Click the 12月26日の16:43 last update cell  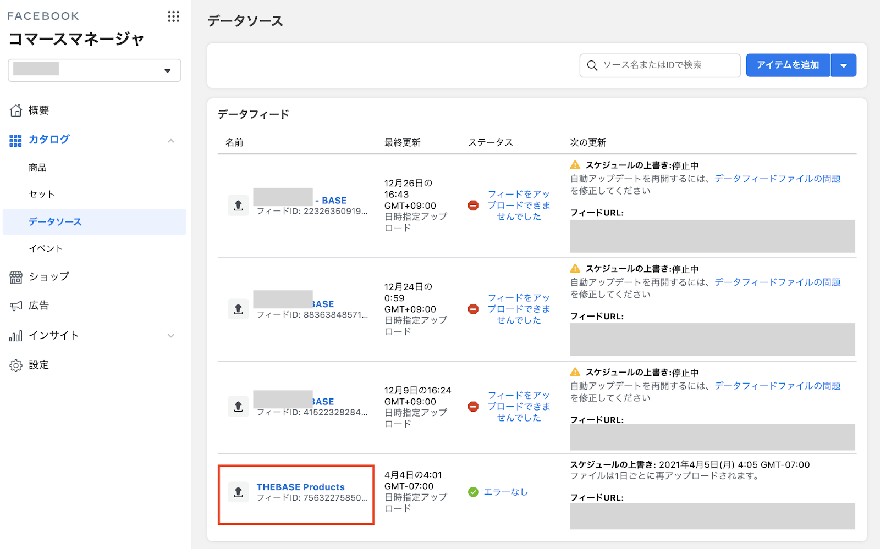[x=416, y=206]
